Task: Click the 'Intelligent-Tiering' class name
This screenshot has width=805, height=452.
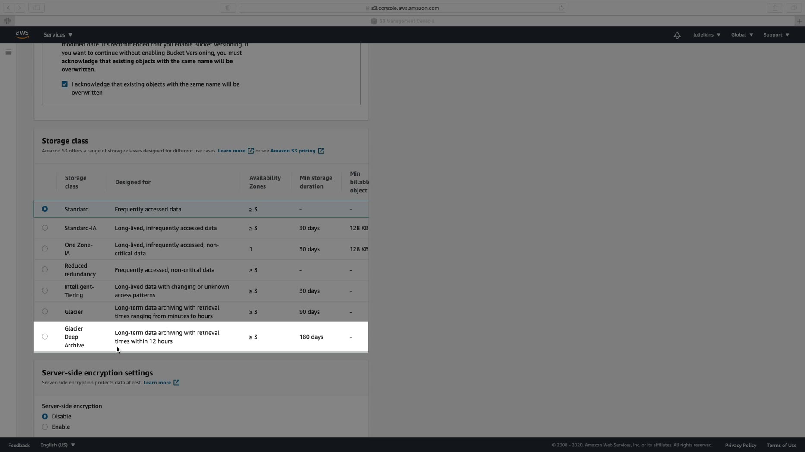Action: tap(79, 291)
